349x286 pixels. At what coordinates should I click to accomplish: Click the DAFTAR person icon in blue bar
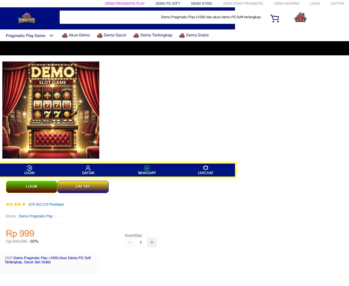pos(88,168)
